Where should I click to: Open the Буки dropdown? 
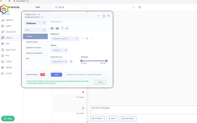35,30
